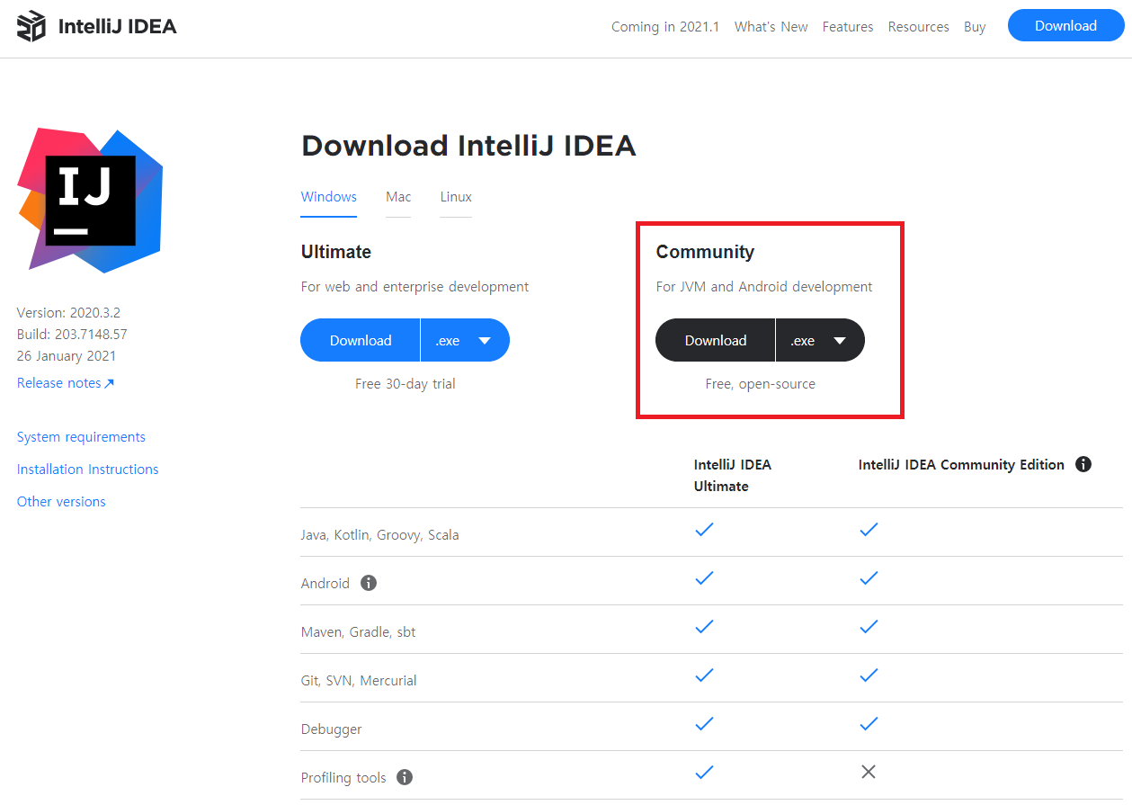
Task: Click info icon beside IntelliJ IDEA Community Edition
Action: [1083, 464]
